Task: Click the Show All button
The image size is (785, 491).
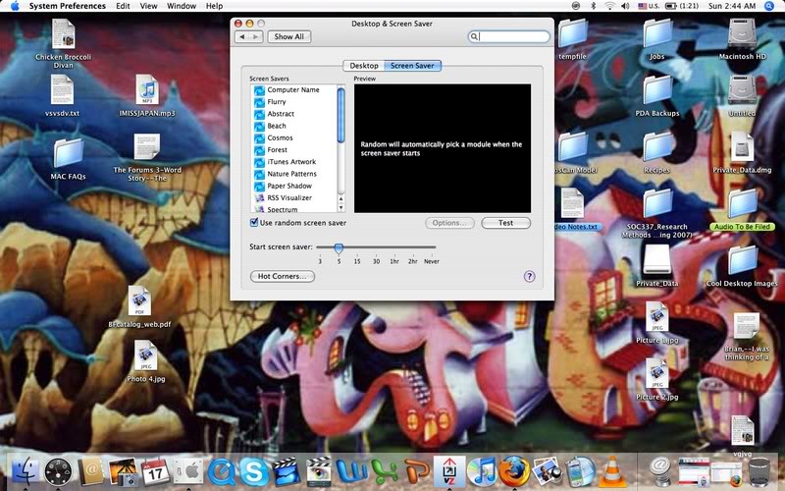Action: [x=288, y=36]
